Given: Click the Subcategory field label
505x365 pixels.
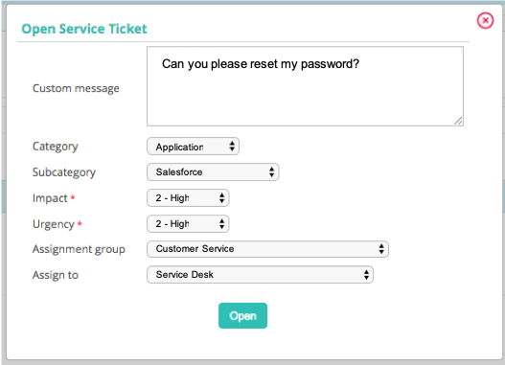Looking at the screenshot, I should [64, 172].
